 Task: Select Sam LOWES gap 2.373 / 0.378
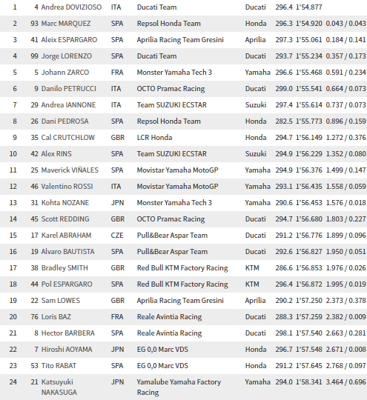point(345,301)
